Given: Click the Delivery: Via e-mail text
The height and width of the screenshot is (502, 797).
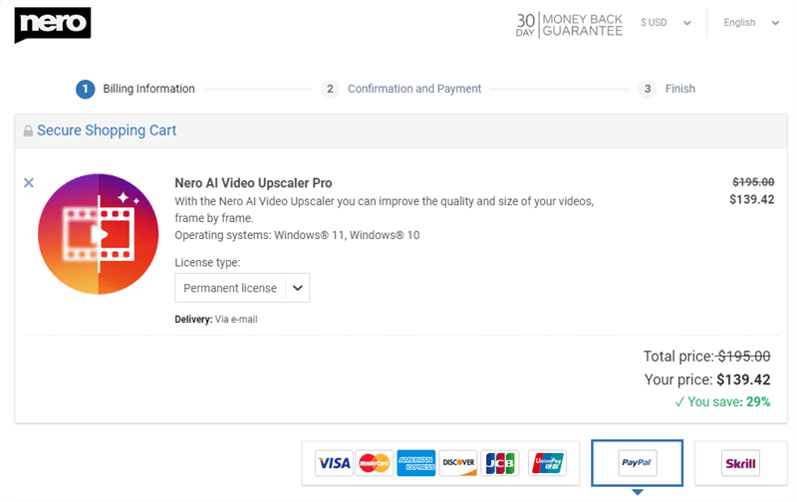Looking at the screenshot, I should tap(216, 319).
